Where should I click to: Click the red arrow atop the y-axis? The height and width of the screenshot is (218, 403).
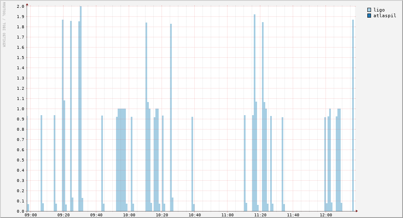point(27,5)
